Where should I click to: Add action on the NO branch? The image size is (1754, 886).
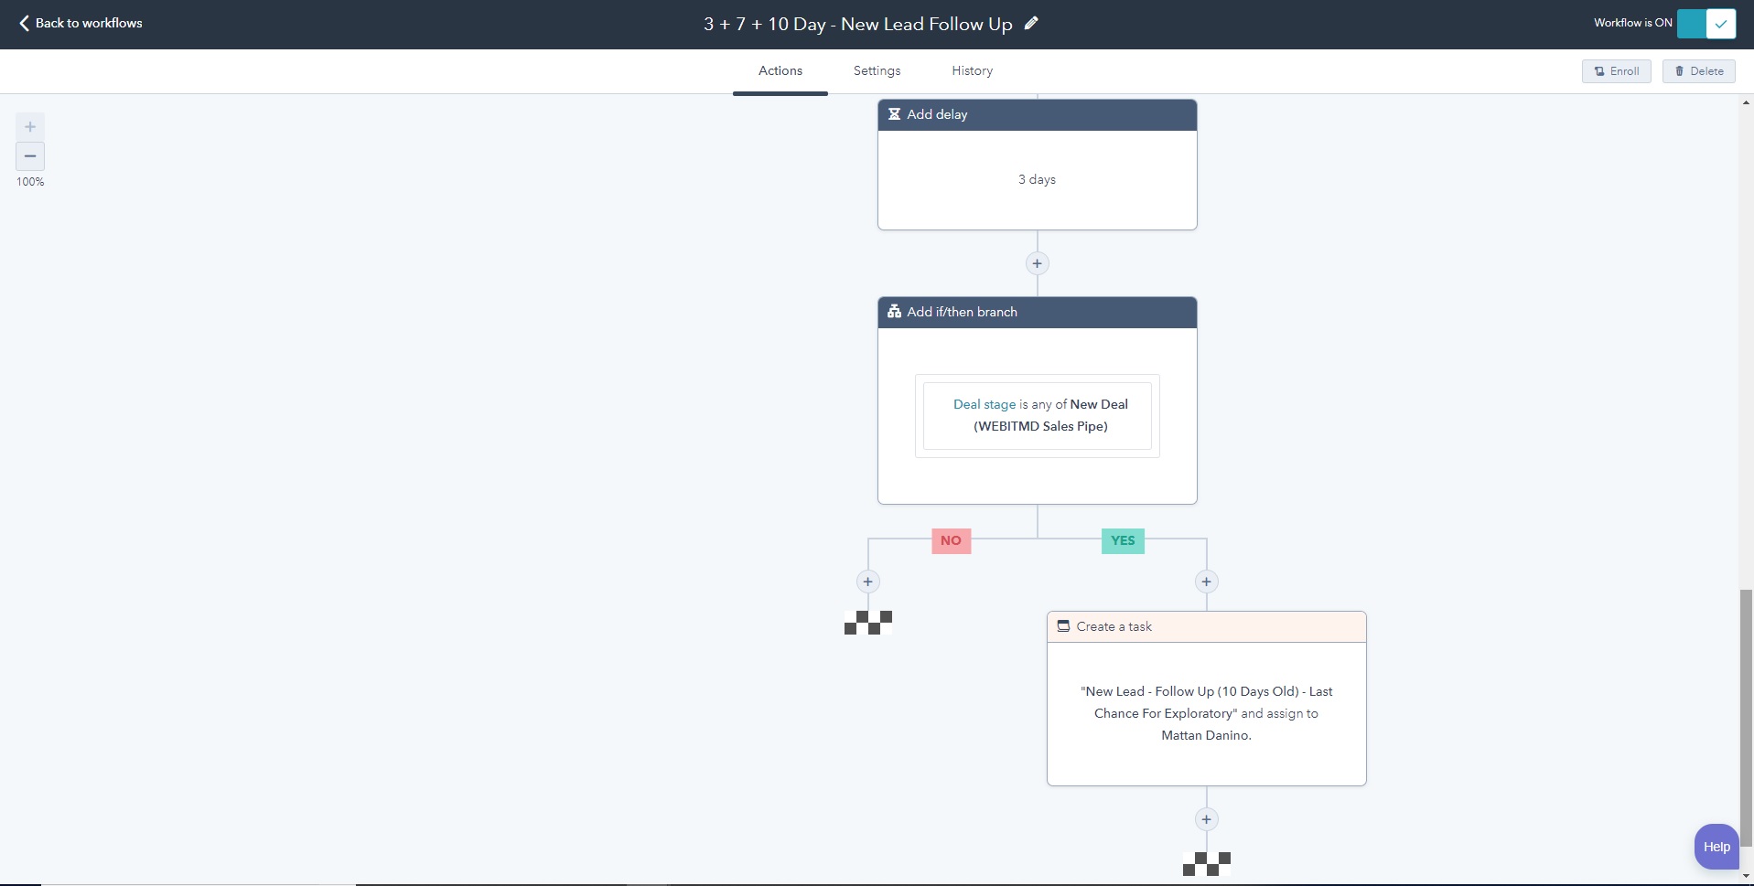[x=868, y=582]
